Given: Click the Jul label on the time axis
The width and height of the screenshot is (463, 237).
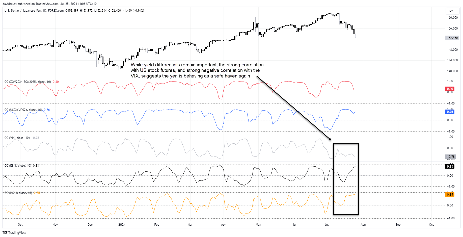Looking at the screenshot, I should coord(327,225).
